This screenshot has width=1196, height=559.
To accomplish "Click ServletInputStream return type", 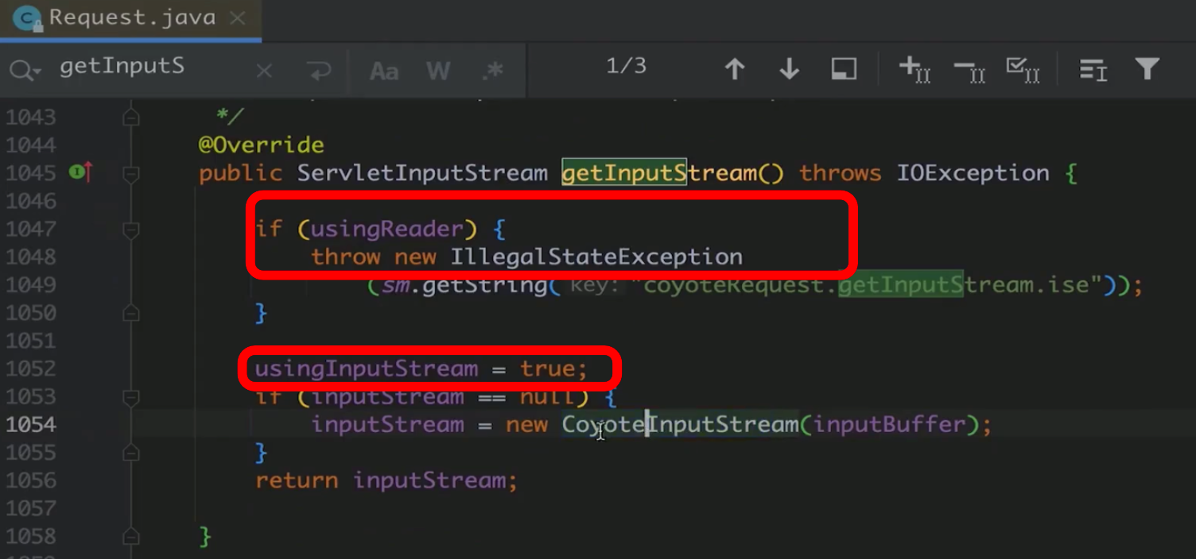I will [x=422, y=173].
